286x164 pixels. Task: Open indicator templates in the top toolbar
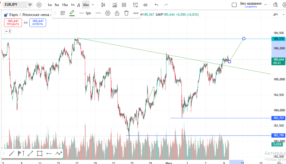pyautogui.click(x=124, y=5)
